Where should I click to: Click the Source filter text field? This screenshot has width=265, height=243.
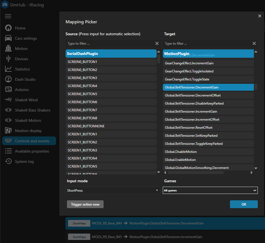(110, 44)
